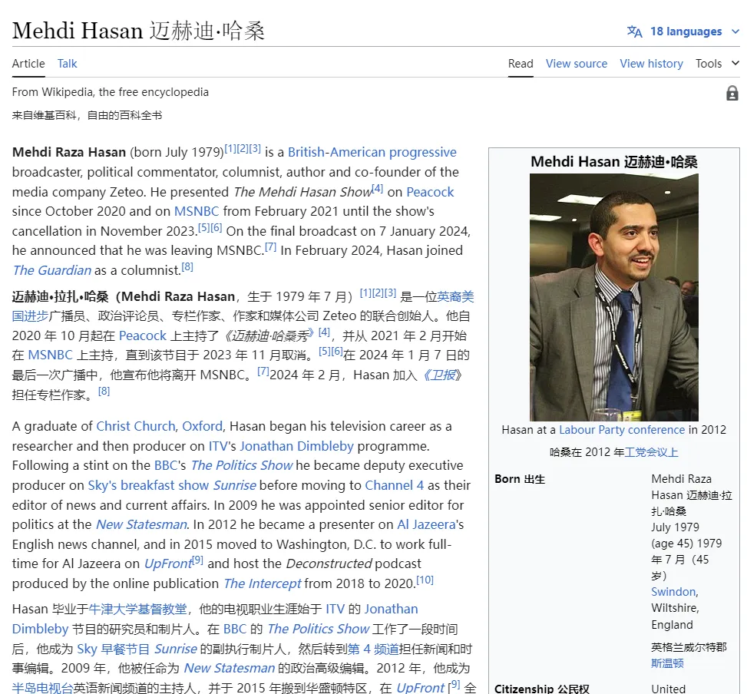The height and width of the screenshot is (694, 747).
Task: Click The Guardian link
Action: pyautogui.click(x=51, y=270)
